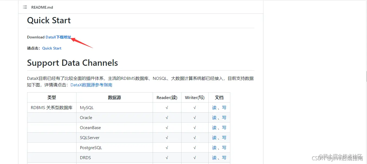Open the MySQL 写 documentation link
The width and height of the screenshot is (367, 164).
pos(224,107)
